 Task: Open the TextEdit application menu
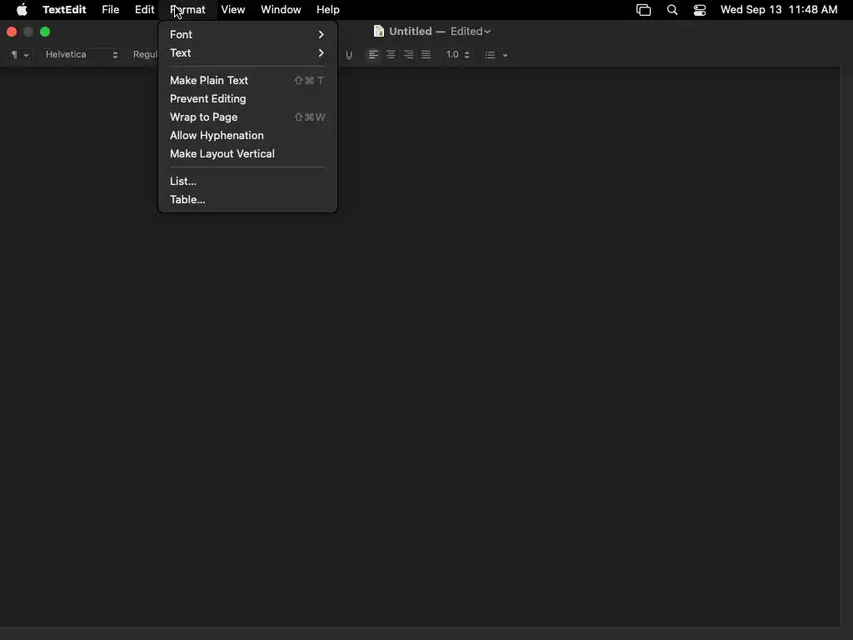tap(64, 10)
